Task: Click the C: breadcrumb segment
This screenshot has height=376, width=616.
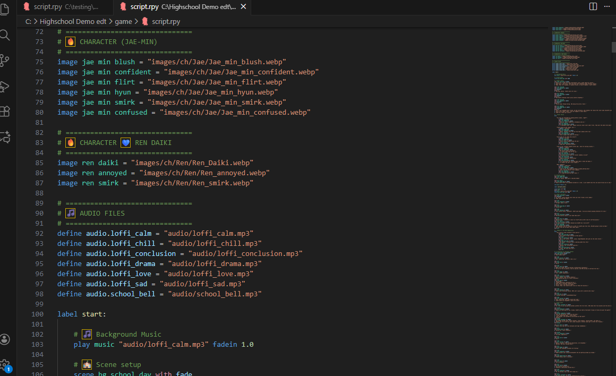Action: [28, 22]
